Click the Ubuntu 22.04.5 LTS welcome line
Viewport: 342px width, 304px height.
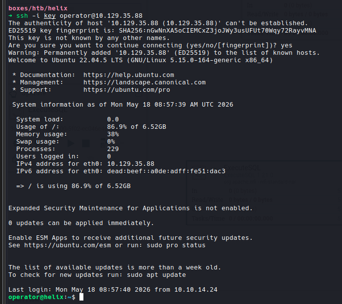pos(141,60)
